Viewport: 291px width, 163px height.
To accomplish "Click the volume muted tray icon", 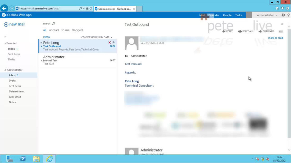I will coord(268,159).
